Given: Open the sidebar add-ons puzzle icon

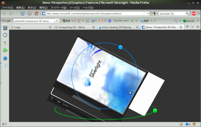Looking at the screenshot, I should pyautogui.click(x=5, y=50).
